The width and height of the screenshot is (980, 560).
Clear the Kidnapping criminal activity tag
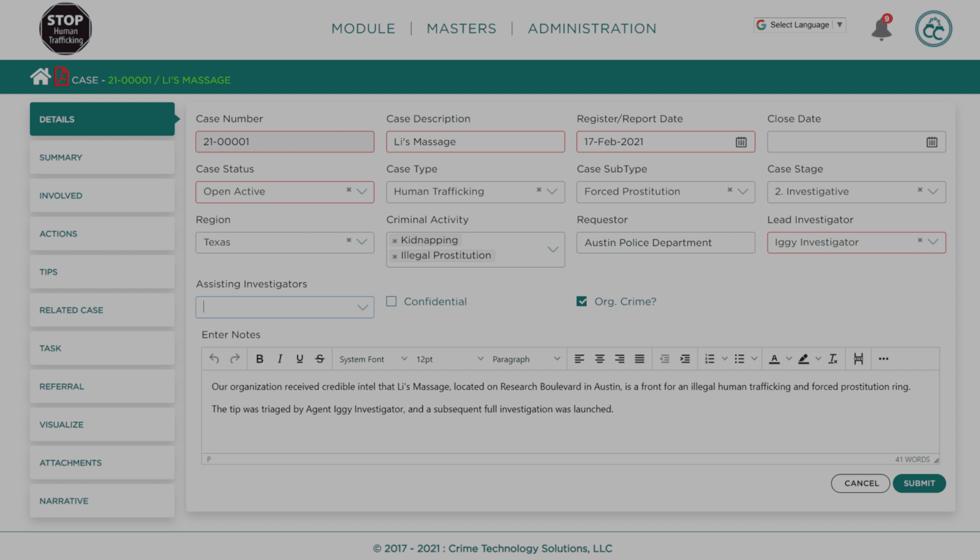[395, 241]
